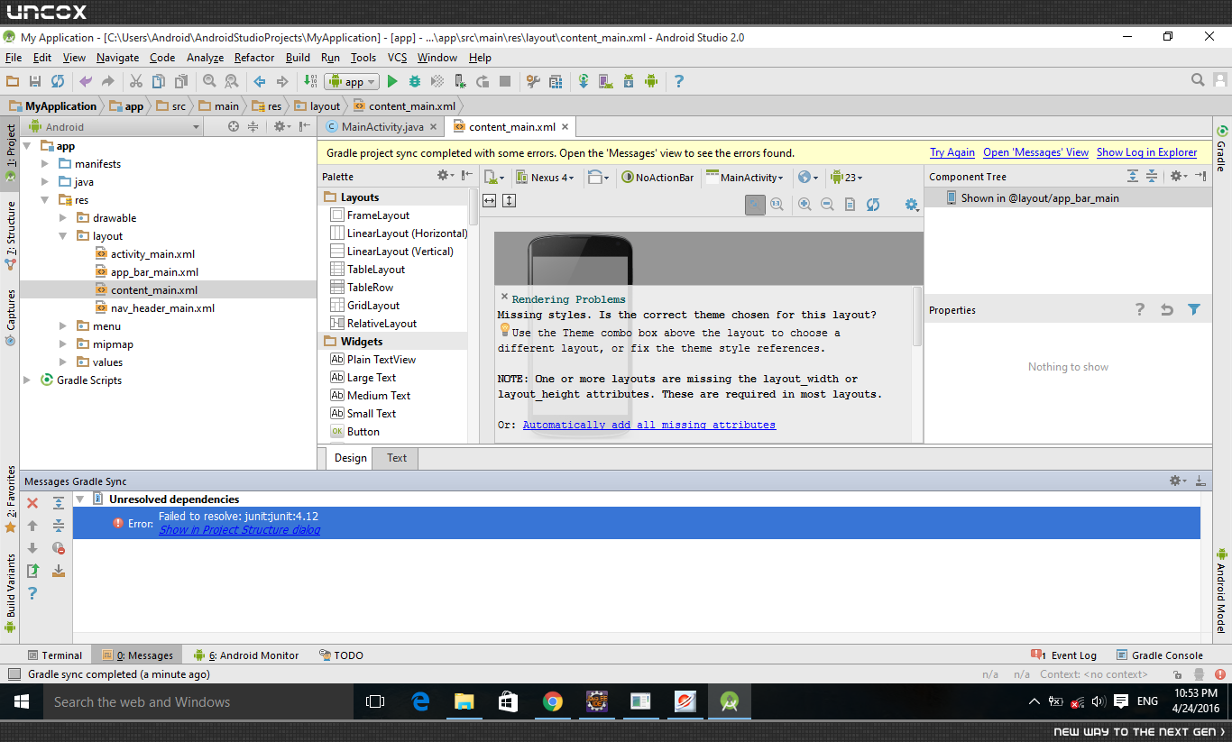Click the Cut scissors icon
This screenshot has height=742, width=1232.
pyautogui.click(x=136, y=81)
